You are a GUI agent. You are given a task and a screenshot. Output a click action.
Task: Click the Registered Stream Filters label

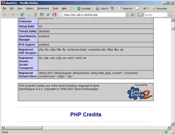28,75
